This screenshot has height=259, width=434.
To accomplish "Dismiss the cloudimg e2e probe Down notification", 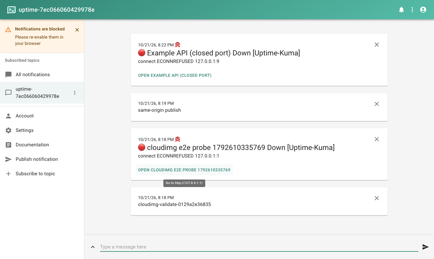I will tap(377, 139).
